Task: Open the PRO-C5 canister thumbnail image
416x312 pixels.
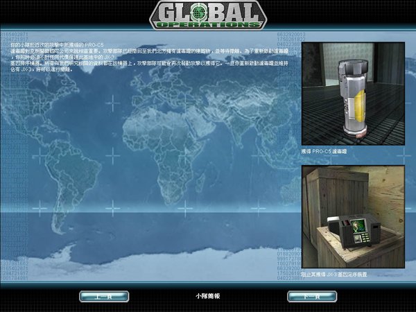Action: click(x=353, y=94)
